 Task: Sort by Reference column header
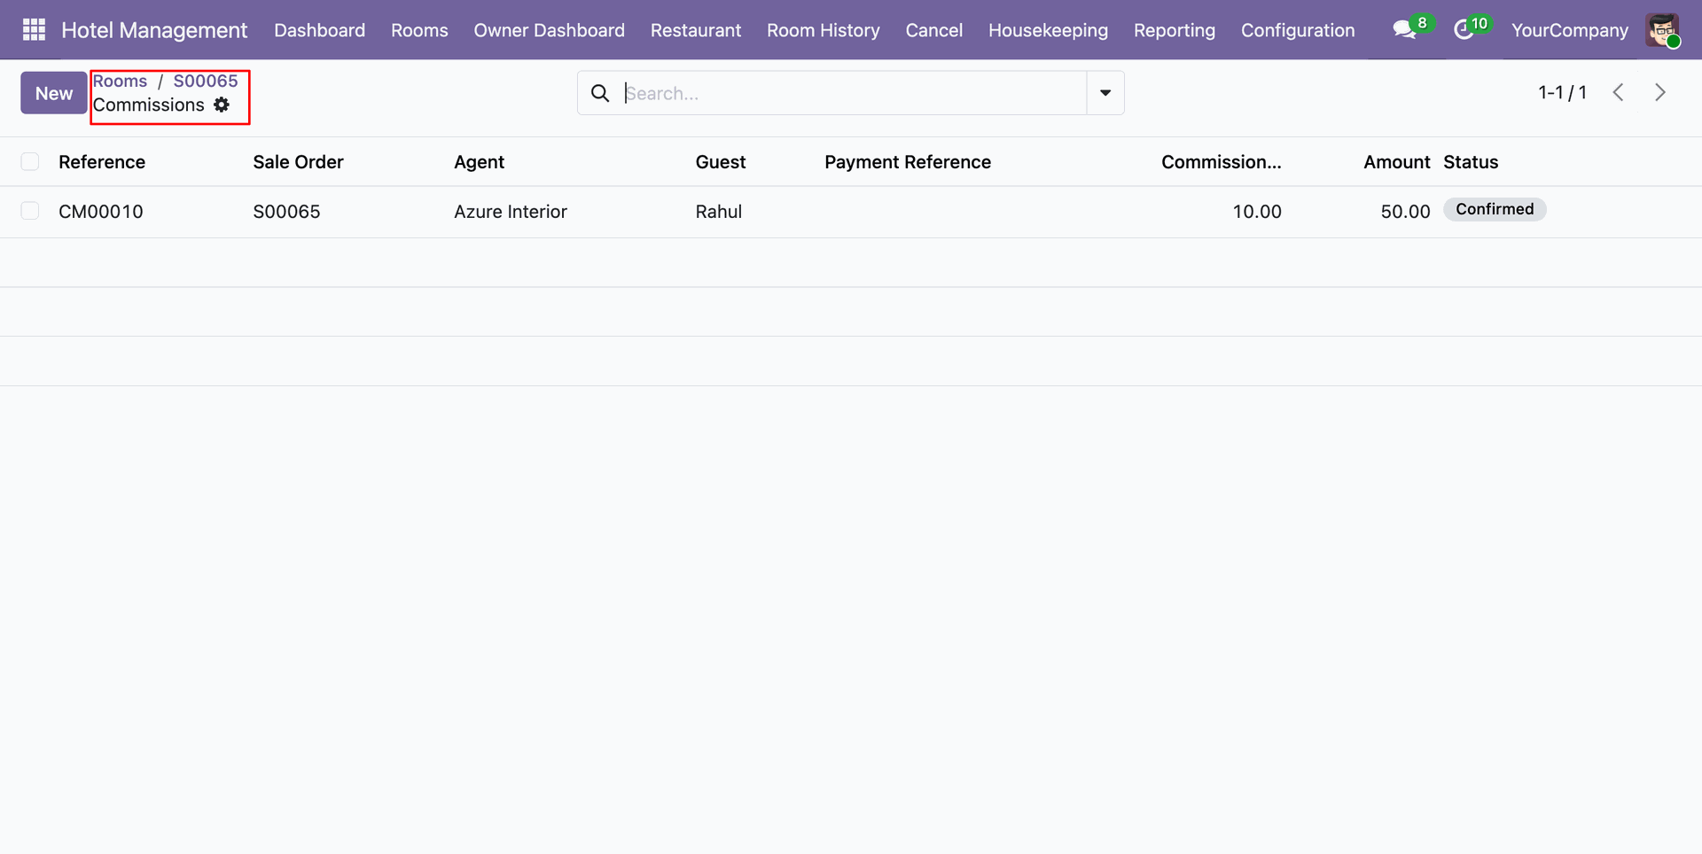[102, 162]
